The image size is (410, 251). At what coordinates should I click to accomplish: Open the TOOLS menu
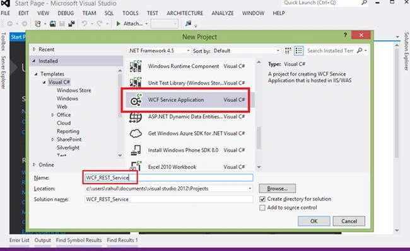(x=131, y=13)
